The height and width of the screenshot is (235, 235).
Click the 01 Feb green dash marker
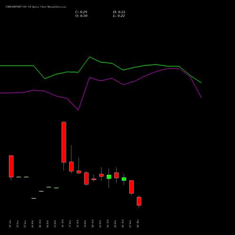click(x=34, y=198)
